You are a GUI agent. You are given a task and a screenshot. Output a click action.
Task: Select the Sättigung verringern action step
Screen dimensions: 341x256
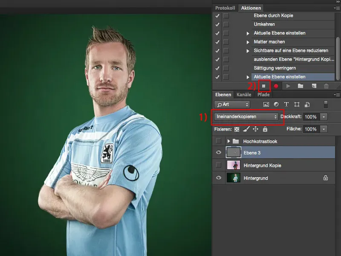[x=293, y=68]
